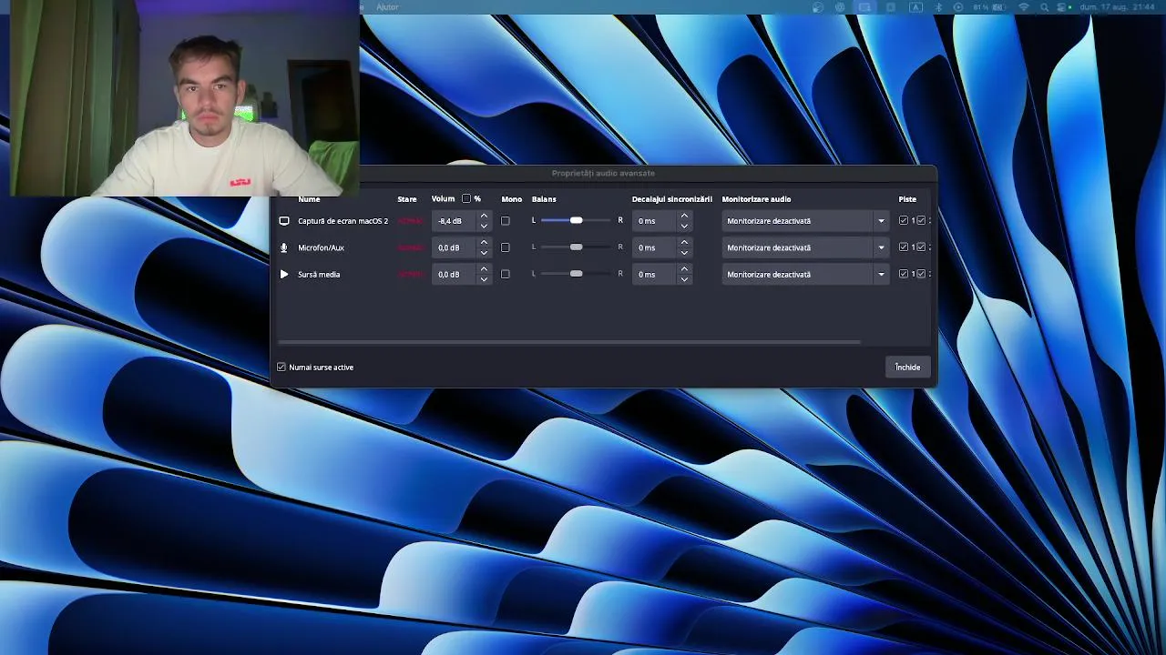Click balance slider handle for Captură de ecran macOS 2
The image size is (1166, 655).
point(576,220)
